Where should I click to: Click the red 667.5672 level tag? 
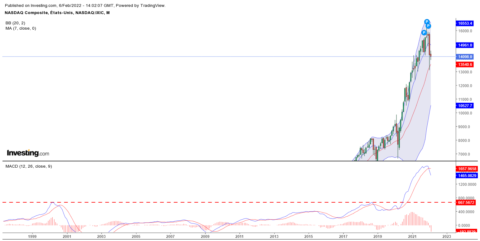[465, 202]
